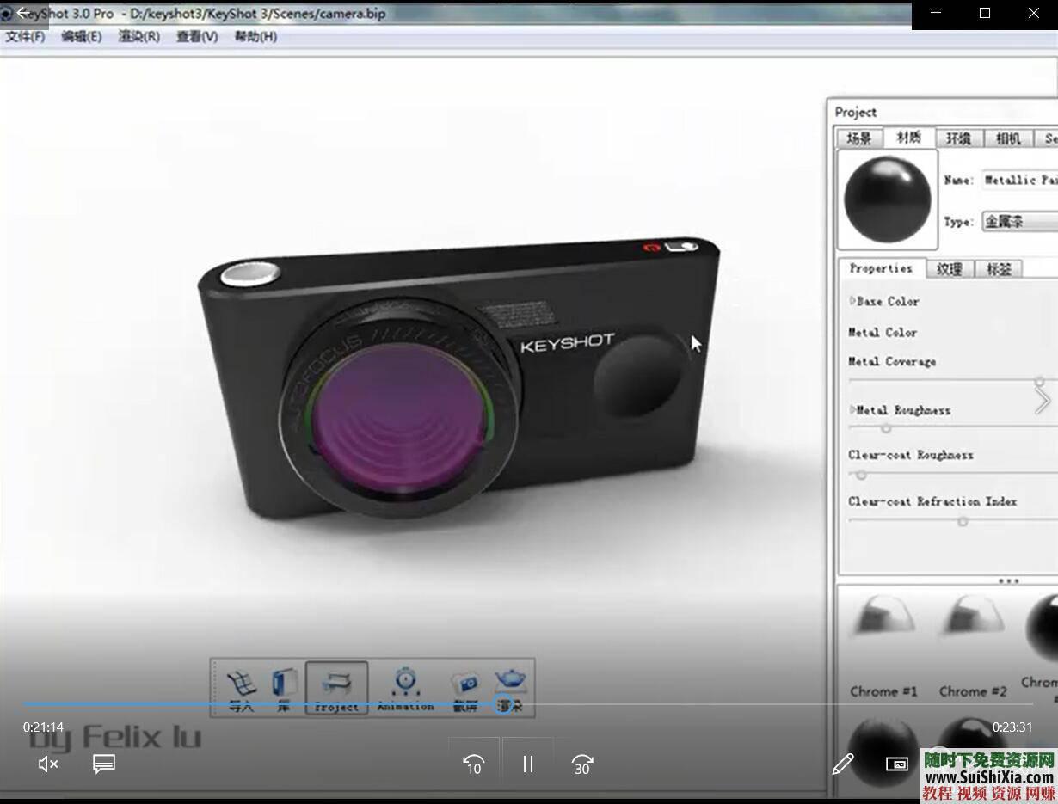Open the 文件(F) menu

(26, 37)
